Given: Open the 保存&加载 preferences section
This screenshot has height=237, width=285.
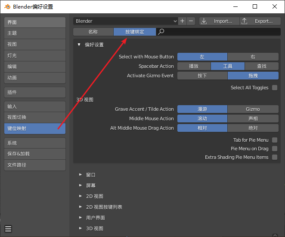Looking at the screenshot, I should coord(35,154).
